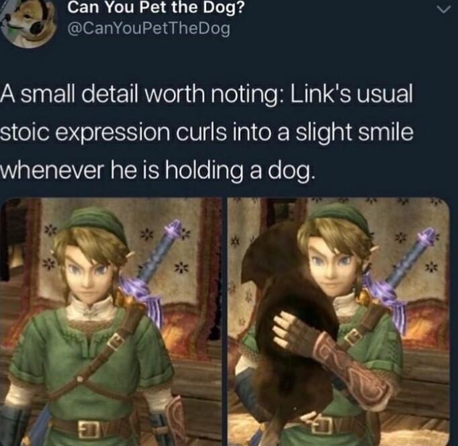
Task: Visit the @CanYouPetTheDog handle
Action: (148, 29)
